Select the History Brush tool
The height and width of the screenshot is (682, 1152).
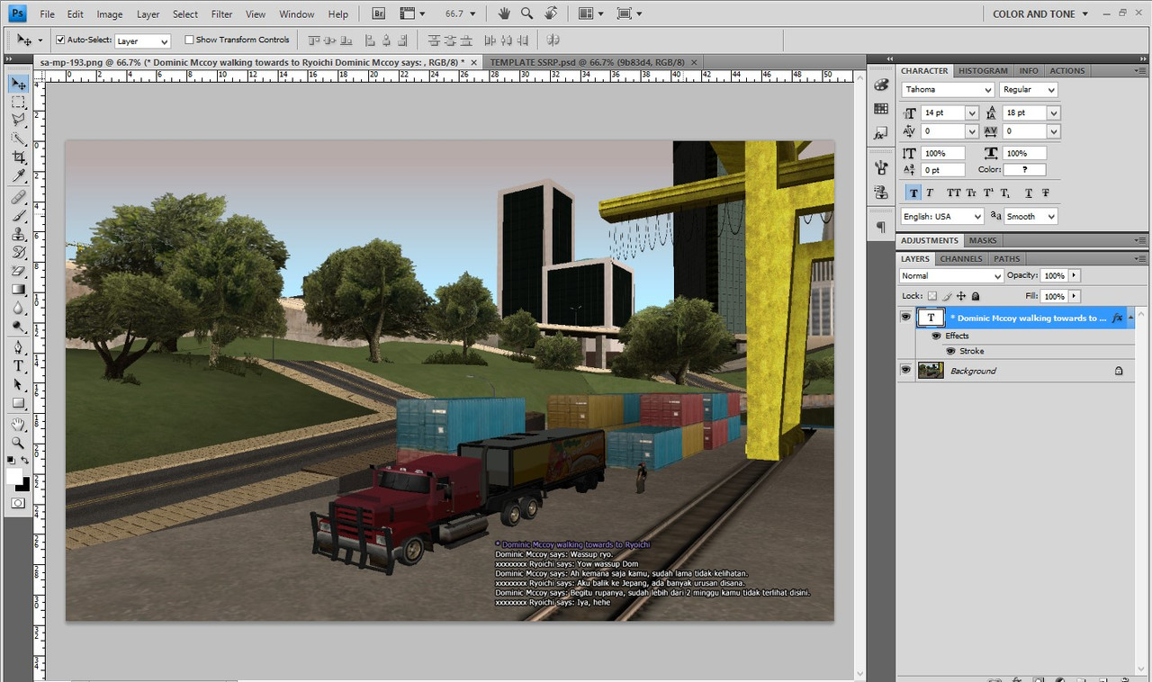18,253
